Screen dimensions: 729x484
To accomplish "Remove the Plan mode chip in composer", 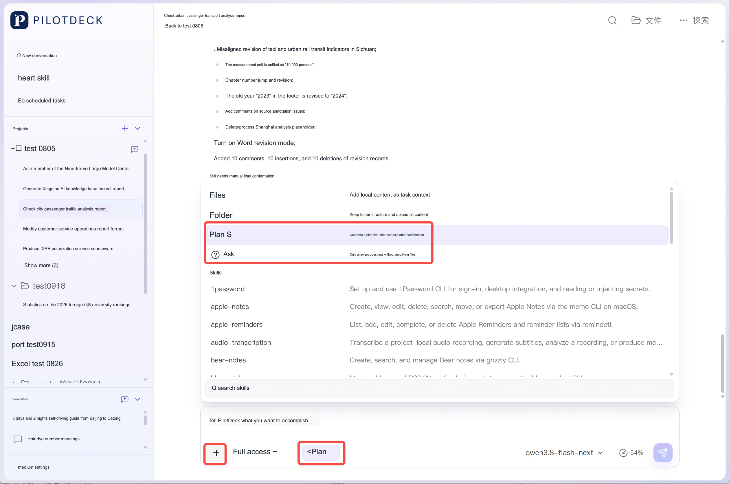I will [321, 452].
